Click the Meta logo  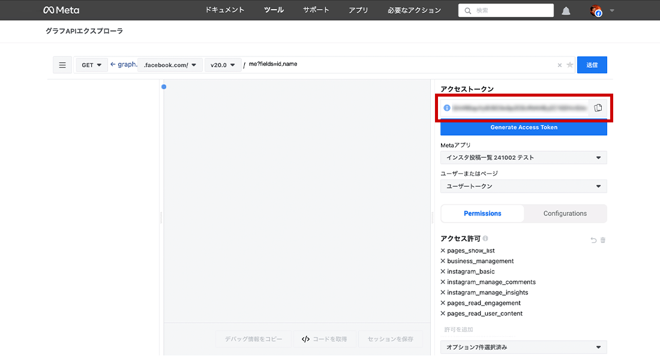[x=61, y=10]
